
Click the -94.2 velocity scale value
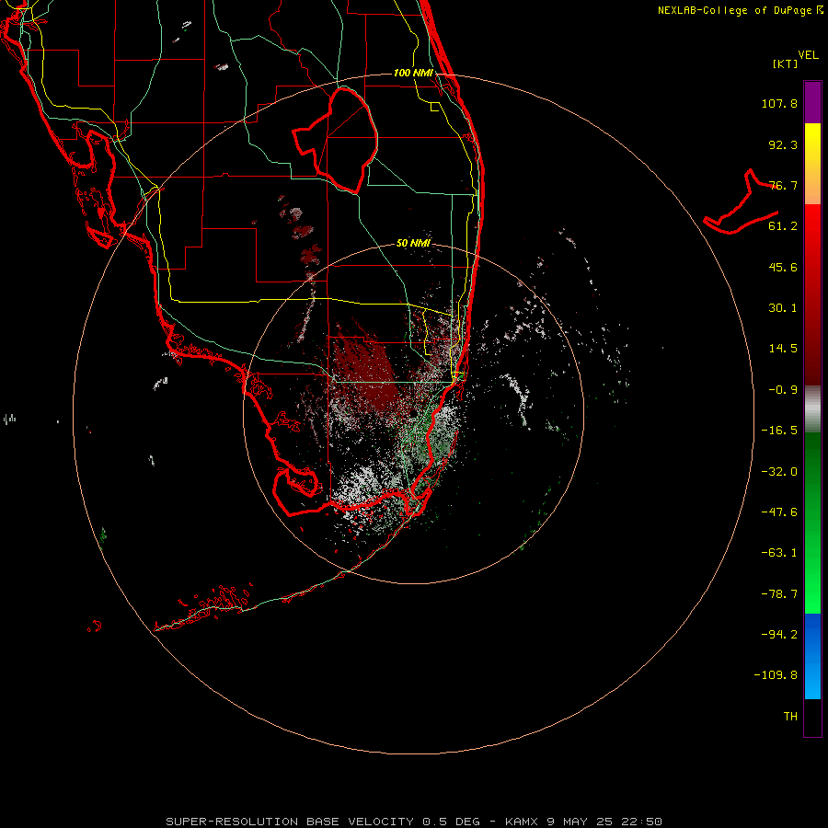click(779, 634)
